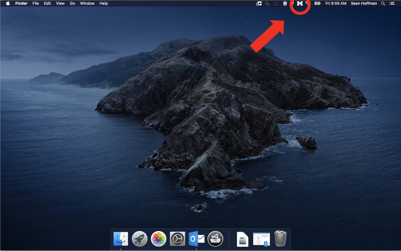Launch Launchpad rocket icon in Dock
401x251 pixels.
139,239
